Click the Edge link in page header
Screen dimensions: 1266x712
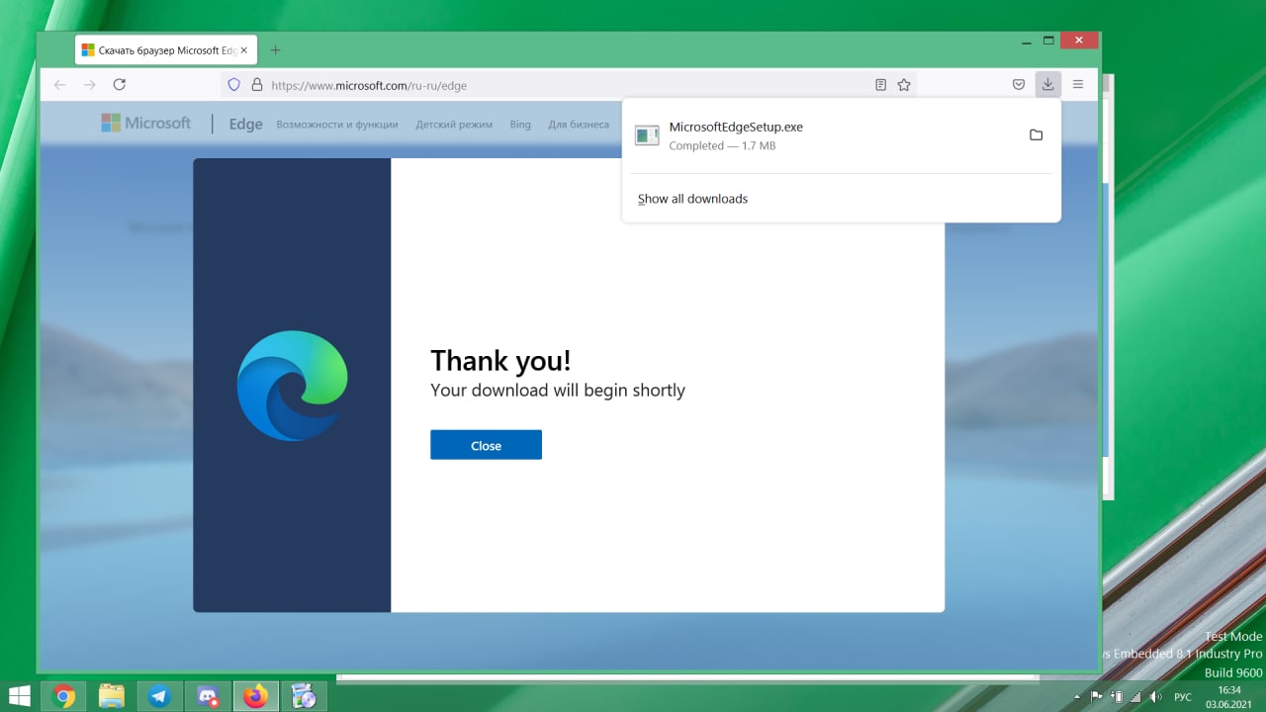(x=245, y=125)
